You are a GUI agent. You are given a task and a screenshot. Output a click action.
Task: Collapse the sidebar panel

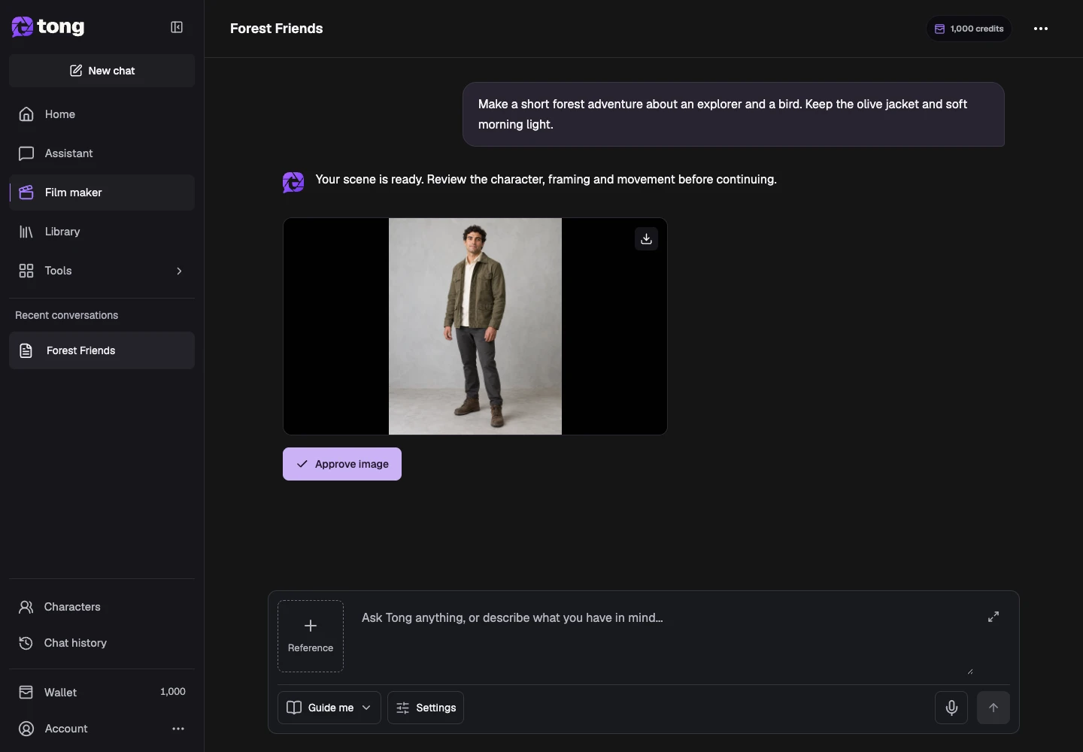point(177,27)
